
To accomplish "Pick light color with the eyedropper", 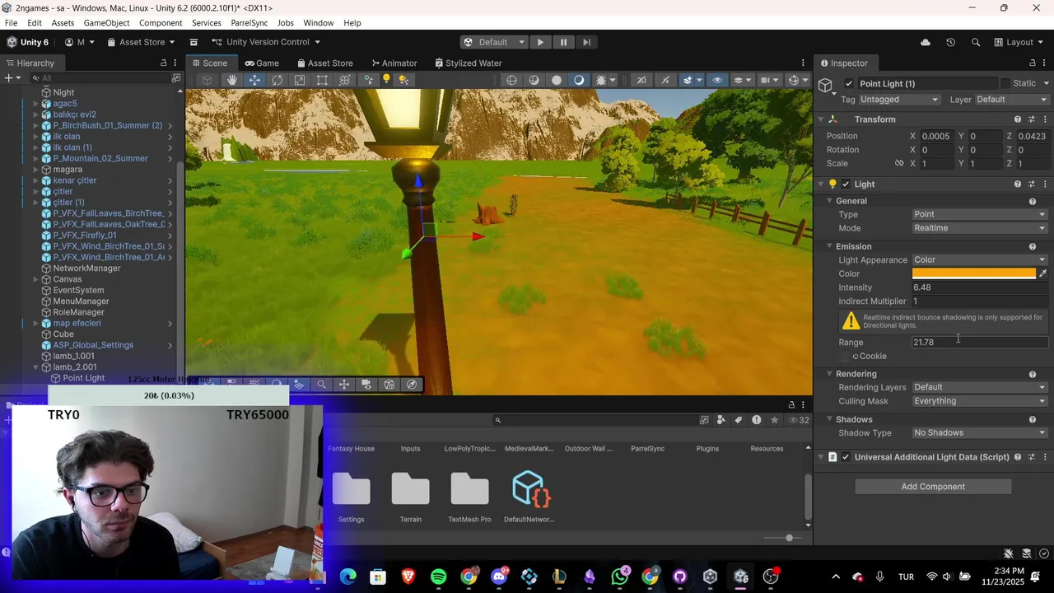I will coord(1043,273).
